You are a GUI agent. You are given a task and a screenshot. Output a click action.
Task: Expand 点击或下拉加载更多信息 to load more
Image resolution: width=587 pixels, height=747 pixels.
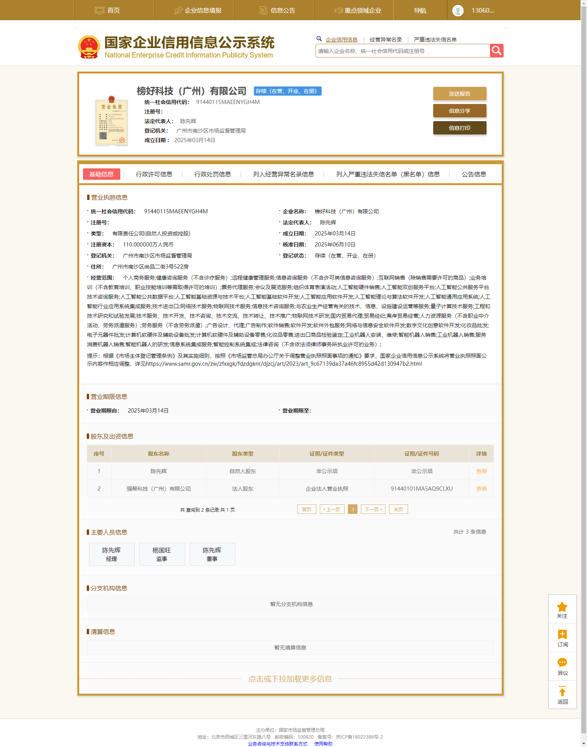(290, 679)
